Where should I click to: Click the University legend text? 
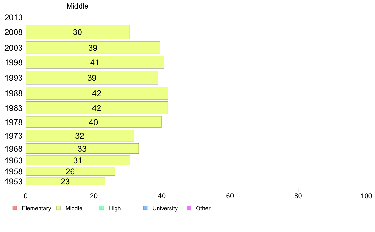pos(165,208)
